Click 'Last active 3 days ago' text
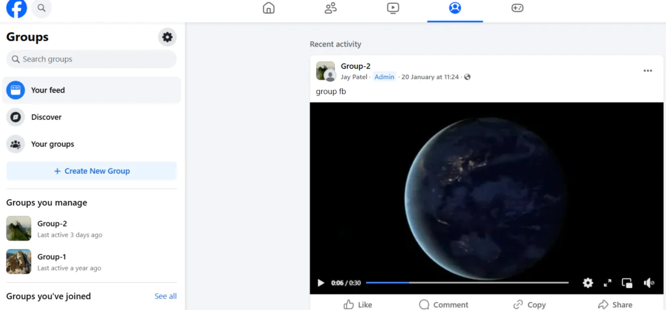Screen dimensions: 666x310 tap(70, 235)
